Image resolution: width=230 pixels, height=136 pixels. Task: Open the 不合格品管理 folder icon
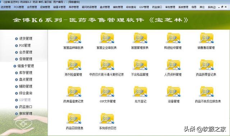point(140,65)
